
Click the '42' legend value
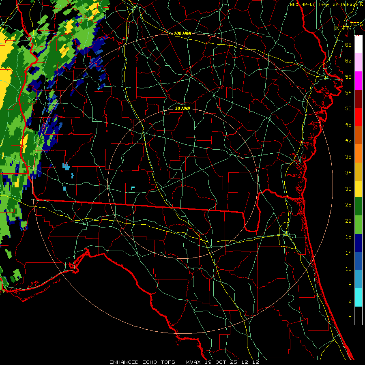348,140
